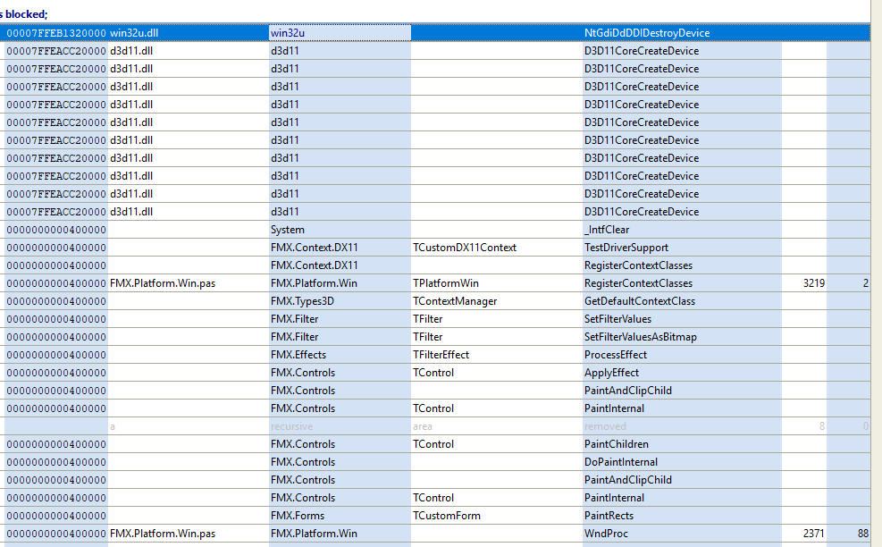This screenshot has width=882, height=547.
Task: Click the TFilterEffect class cell
Action: click(497, 355)
